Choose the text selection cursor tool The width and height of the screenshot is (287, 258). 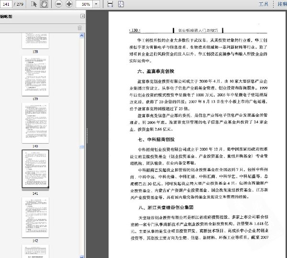[33, 4]
